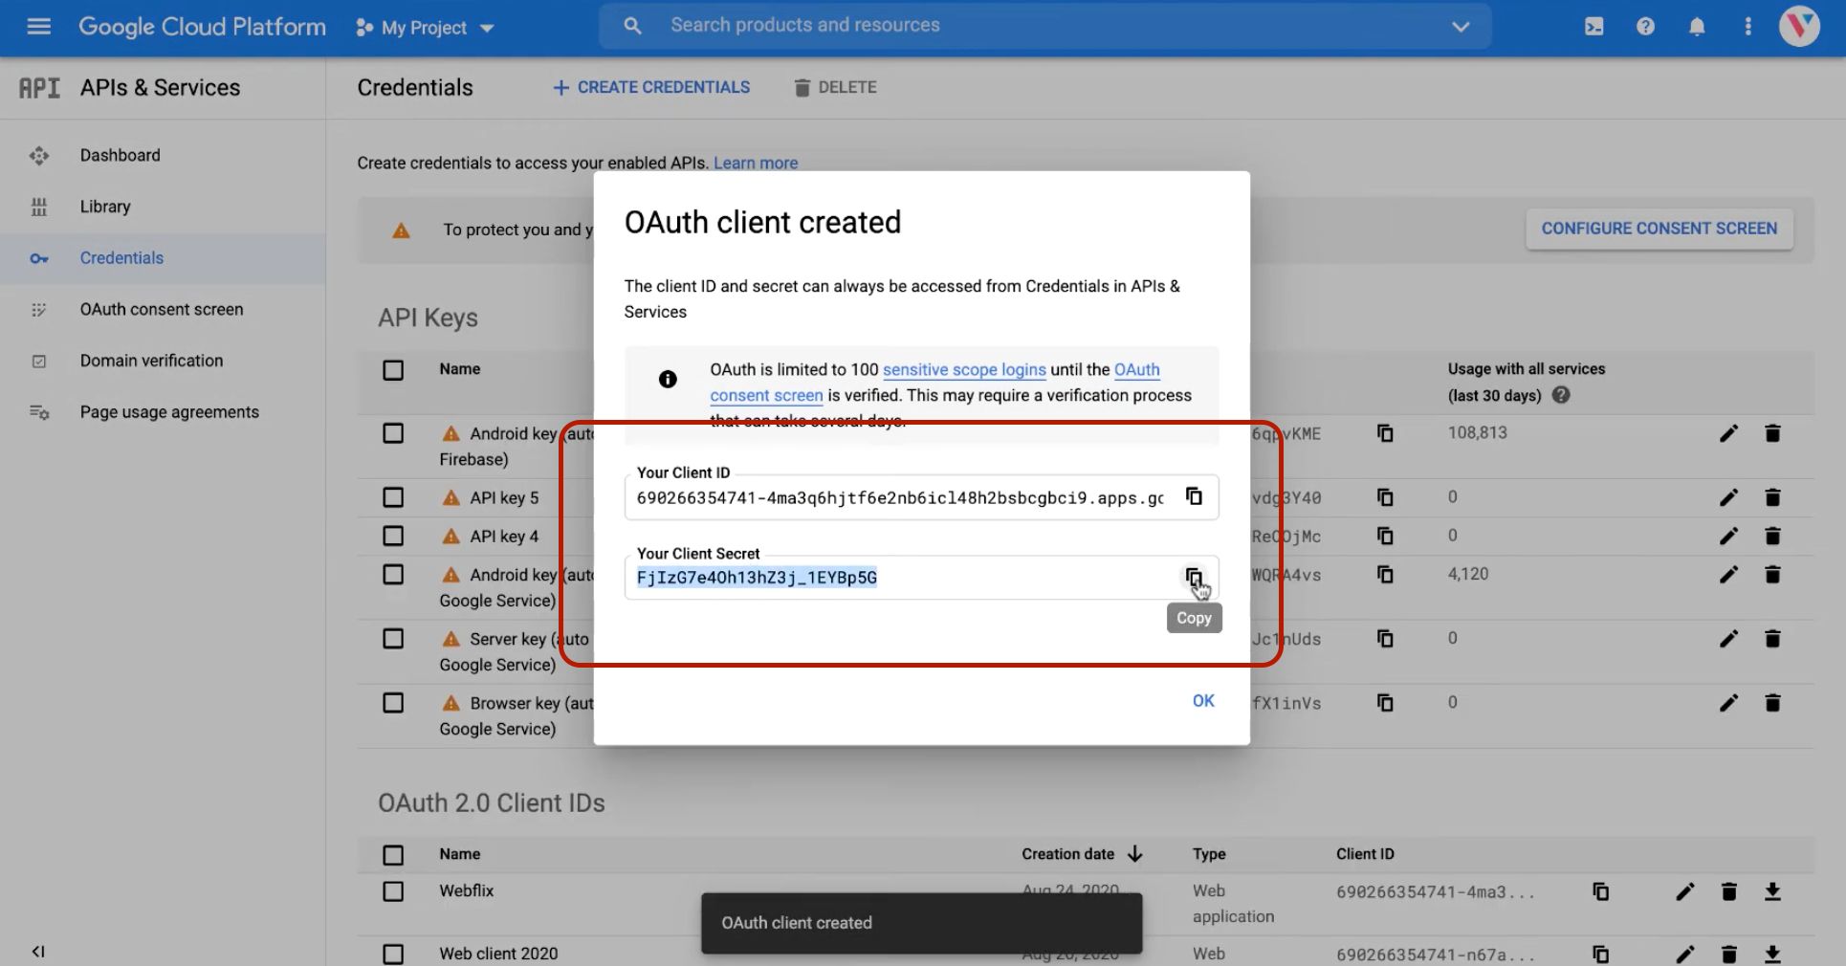Select the Webflix row checkbox
Screen dimensions: 1846x966
[393, 891]
